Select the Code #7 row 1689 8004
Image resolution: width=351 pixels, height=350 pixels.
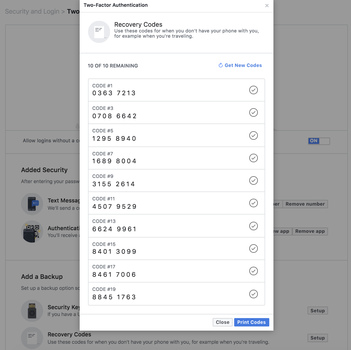(x=168, y=158)
